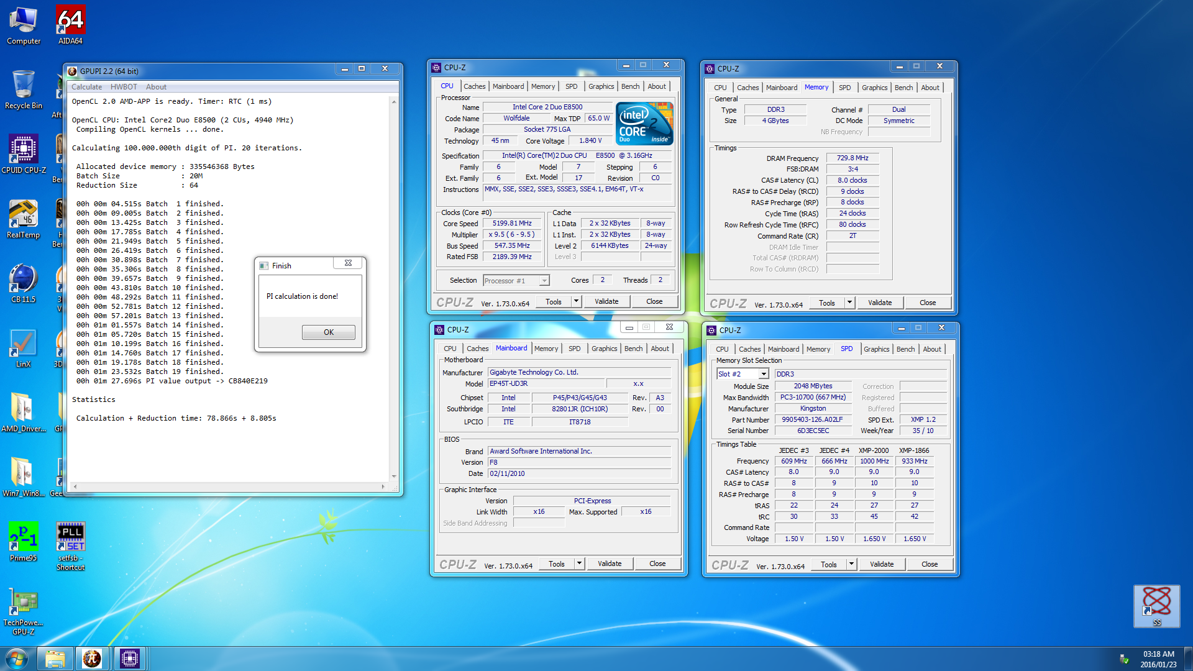Click the PI value output line CB840E219
The height and width of the screenshot is (671, 1193).
[x=172, y=381]
